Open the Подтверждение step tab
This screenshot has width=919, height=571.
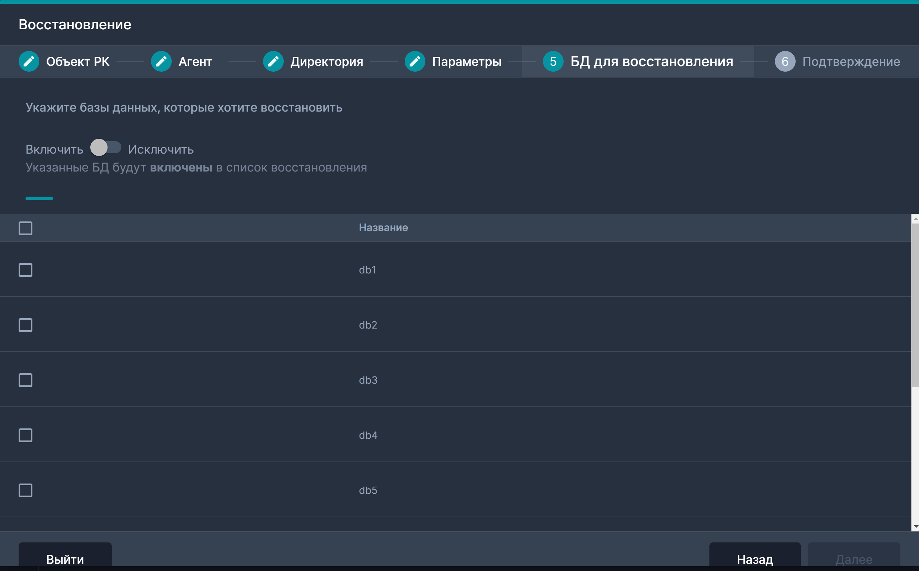851,62
